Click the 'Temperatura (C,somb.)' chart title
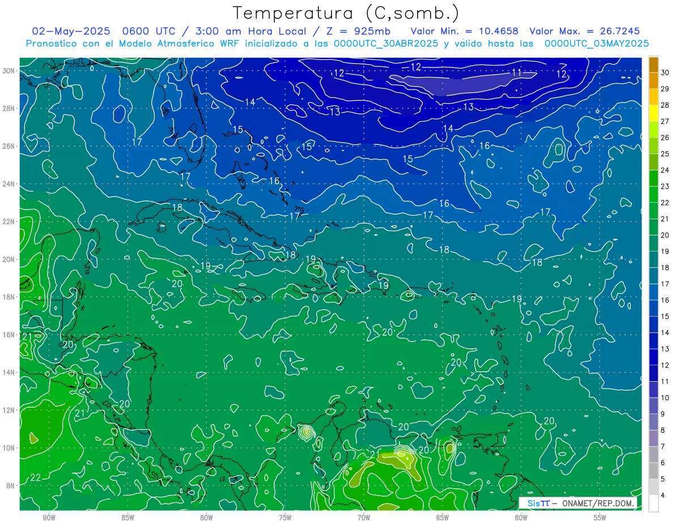Image resolution: width=680 pixels, height=525 pixels. (x=345, y=13)
